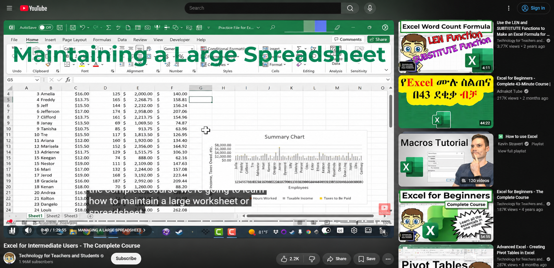Open the Undo history dropdown arrow
Image resolution: width=554 pixels, height=268 pixels.
tap(88, 28)
